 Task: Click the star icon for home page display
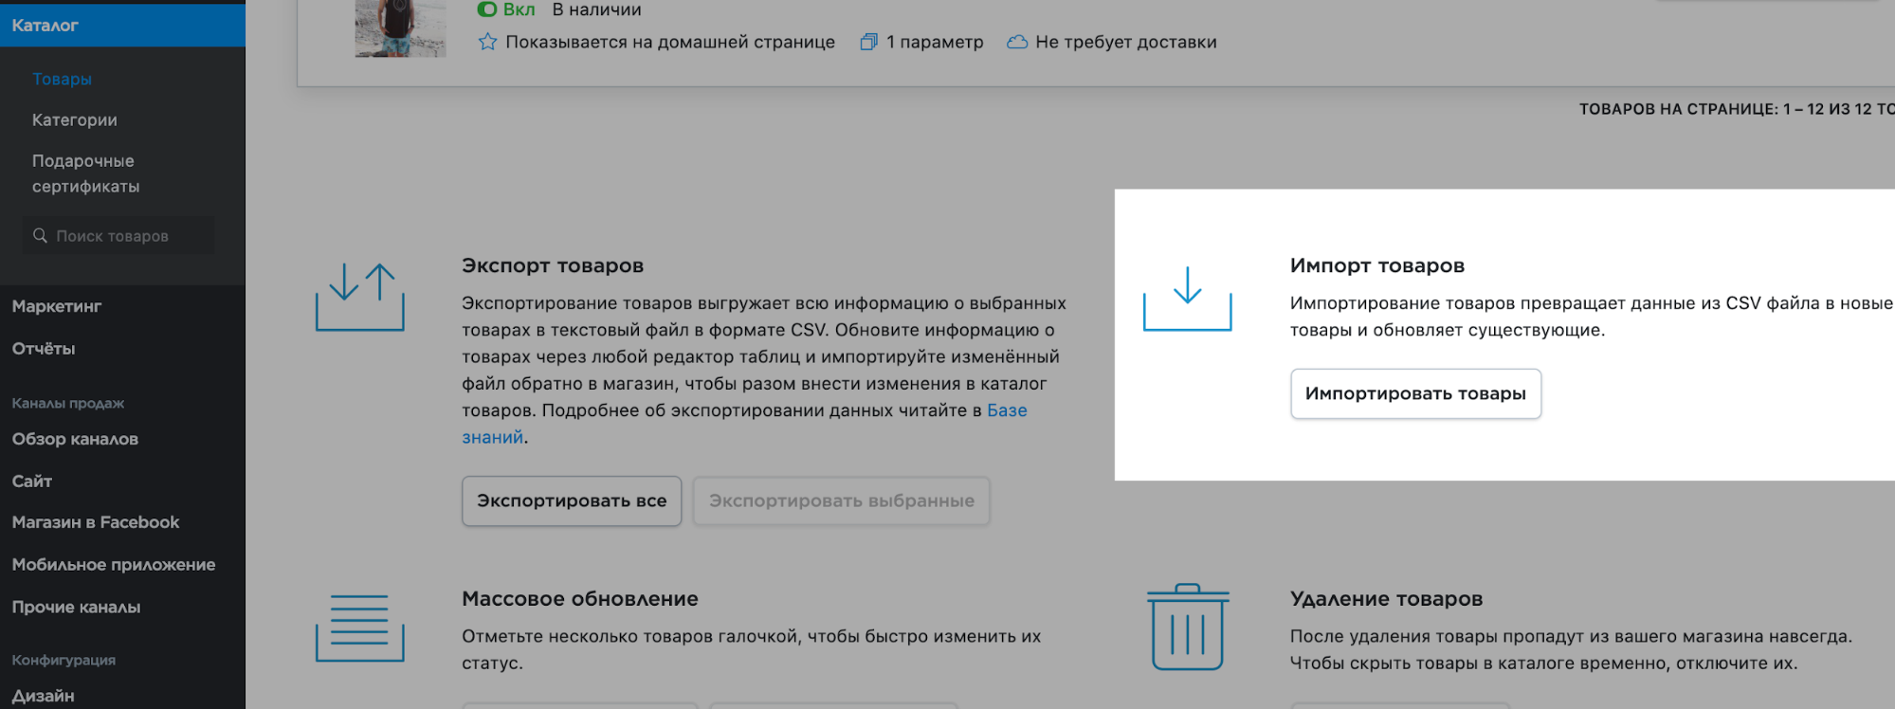[487, 42]
